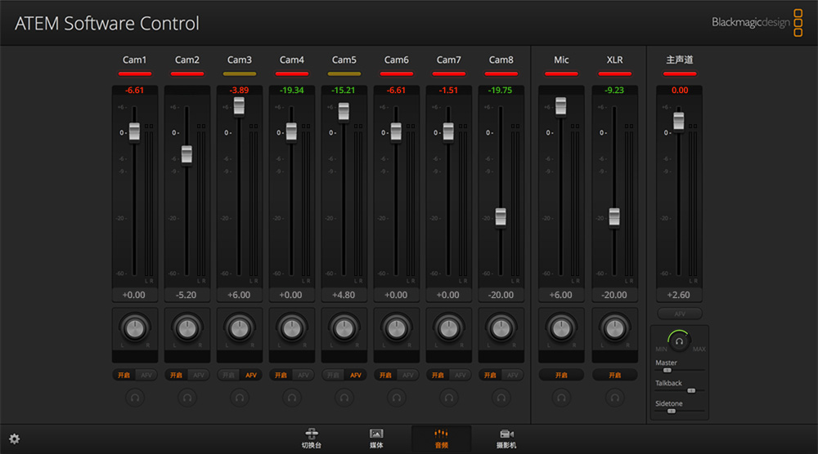Open the 媒体 media tab
This screenshot has width=818, height=454.
[376, 438]
